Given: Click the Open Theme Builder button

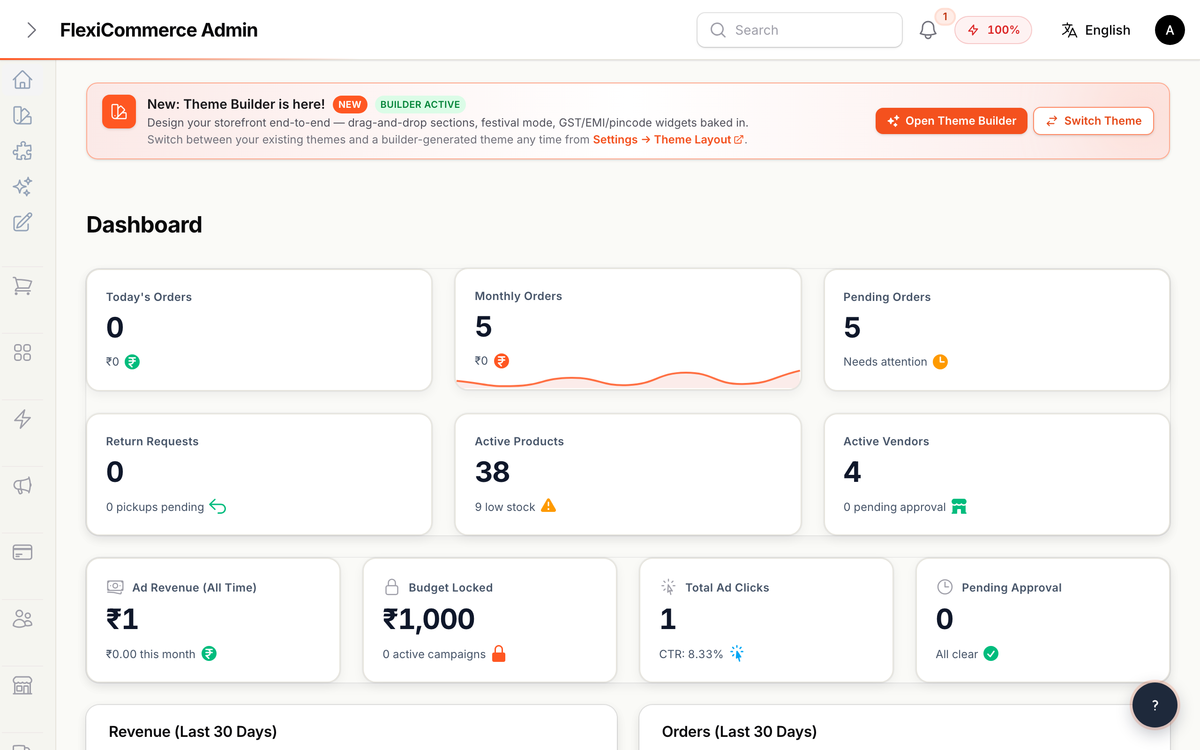Looking at the screenshot, I should coord(951,121).
